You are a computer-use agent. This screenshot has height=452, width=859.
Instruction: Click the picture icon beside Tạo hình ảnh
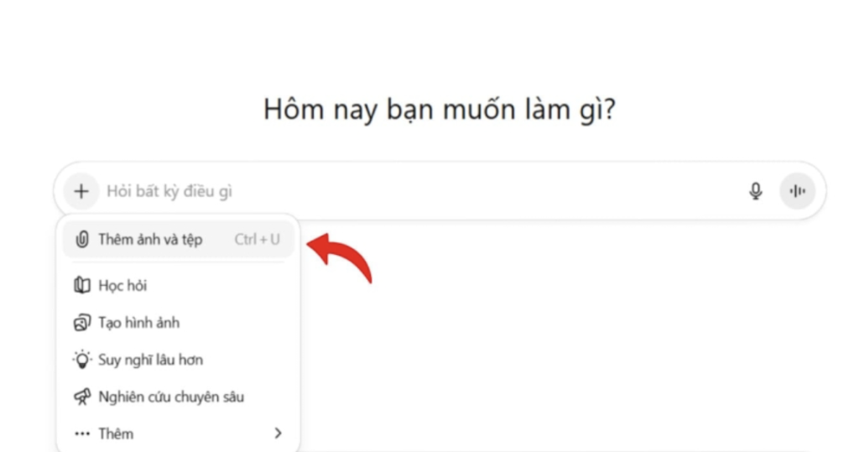coord(82,323)
